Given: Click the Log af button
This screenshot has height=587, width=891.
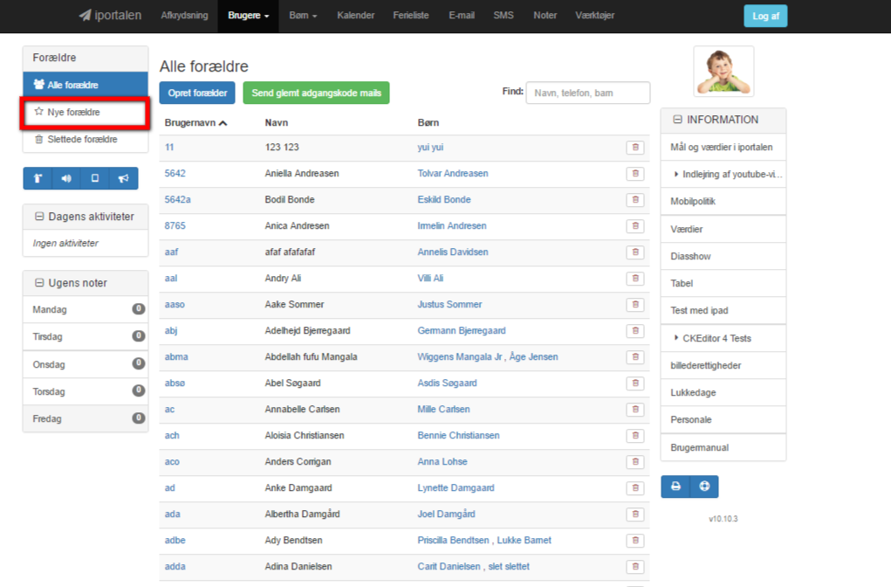Looking at the screenshot, I should point(765,16).
